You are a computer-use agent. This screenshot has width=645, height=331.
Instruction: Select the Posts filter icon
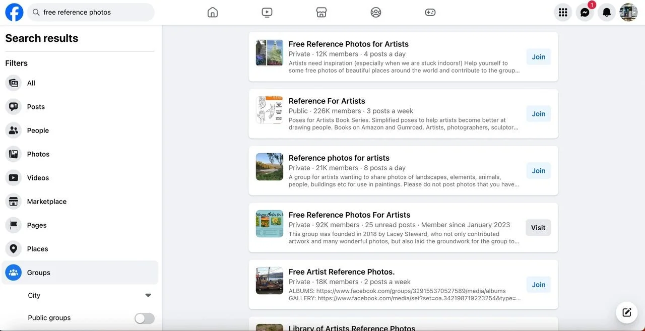coord(14,107)
